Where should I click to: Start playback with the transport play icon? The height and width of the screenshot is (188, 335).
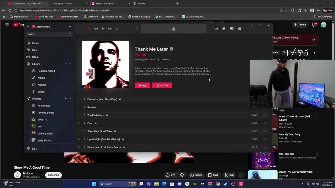click(x=103, y=29)
